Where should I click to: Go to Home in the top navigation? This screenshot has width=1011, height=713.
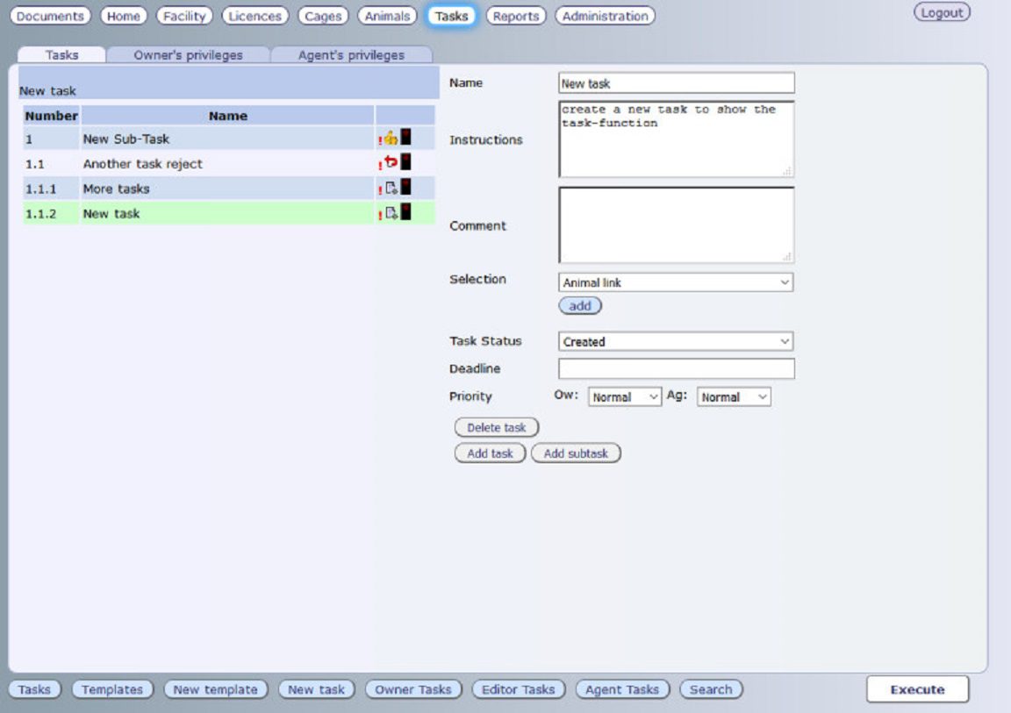coord(123,16)
